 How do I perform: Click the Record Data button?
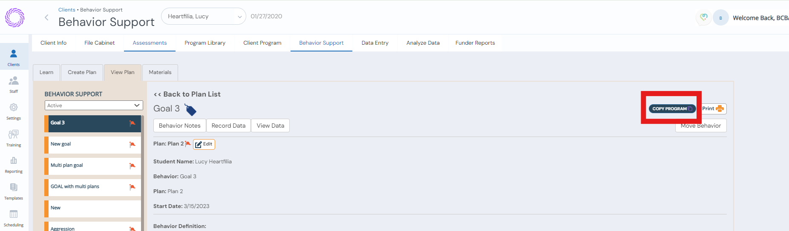[x=228, y=126]
